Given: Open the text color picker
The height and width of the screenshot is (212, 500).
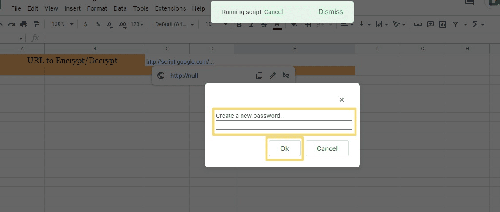Looking at the screenshot, I should click(x=277, y=25).
